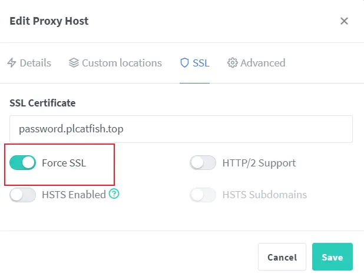Disable the Force SSL switch
364x277 pixels.
coord(23,163)
